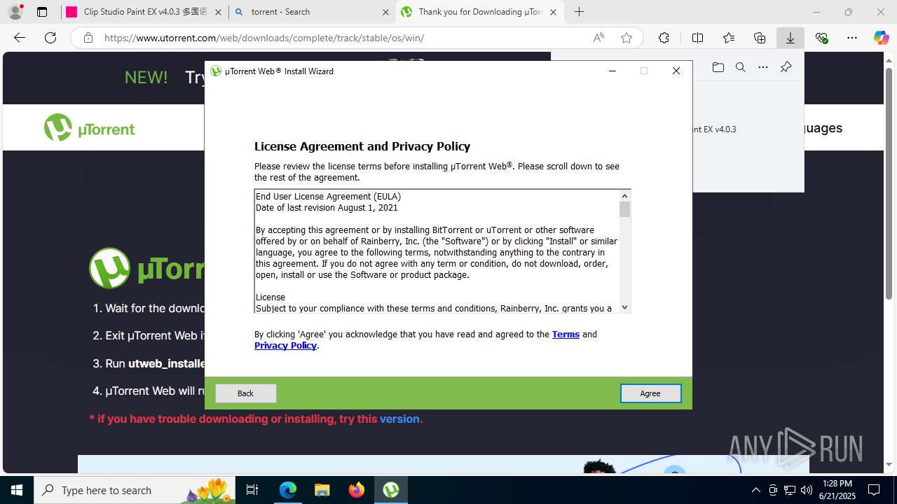This screenshot has width=897, height=504.
Task: Click the EULA scrollbar thumb
Action: click(x=625, y=209)
